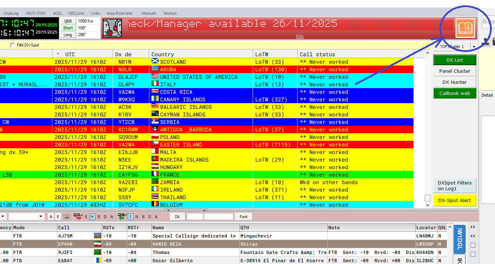Toggle the upper blue checkbox below the << arrows
The image size is (495, 264).
tap(473, 245)
